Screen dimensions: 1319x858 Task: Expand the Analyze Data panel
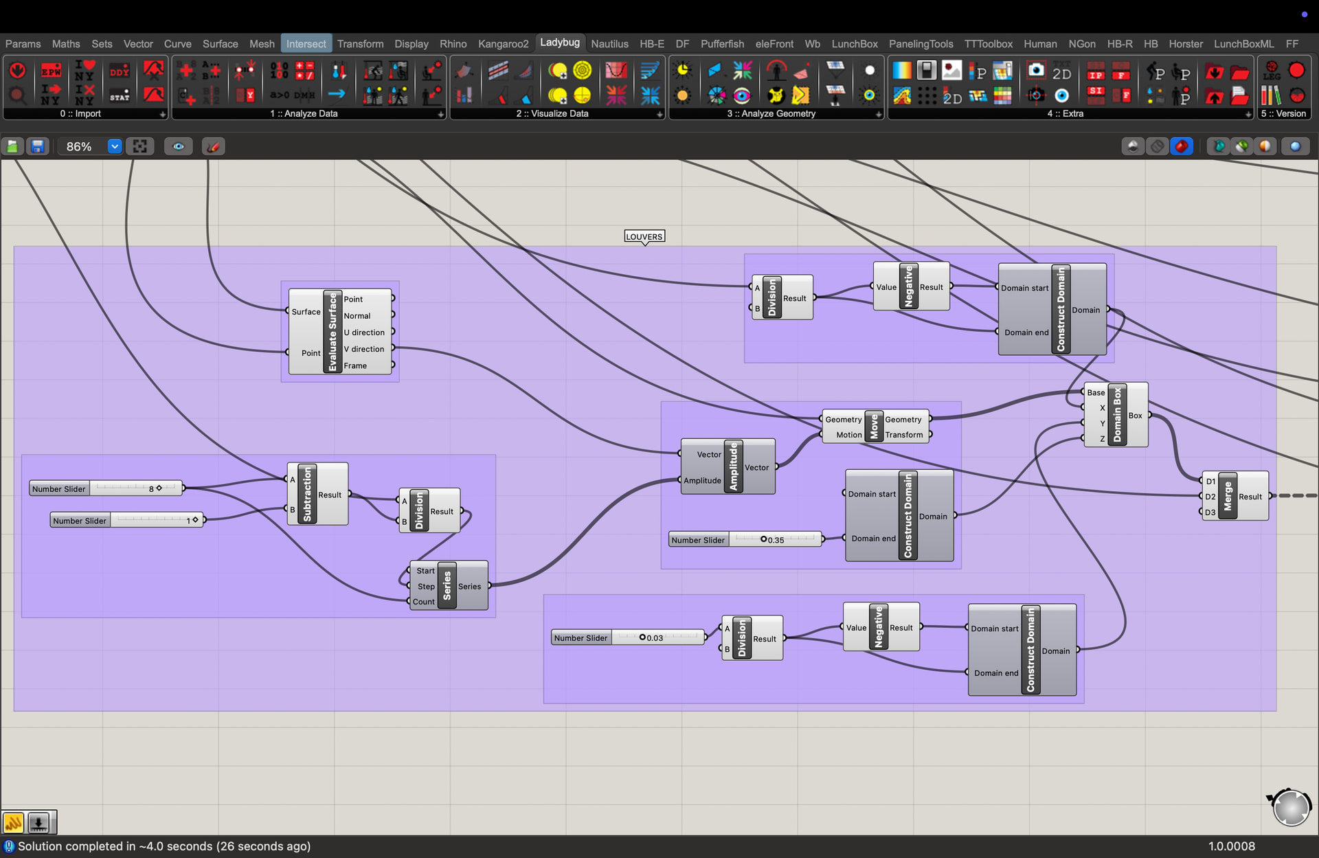(440, 114)
